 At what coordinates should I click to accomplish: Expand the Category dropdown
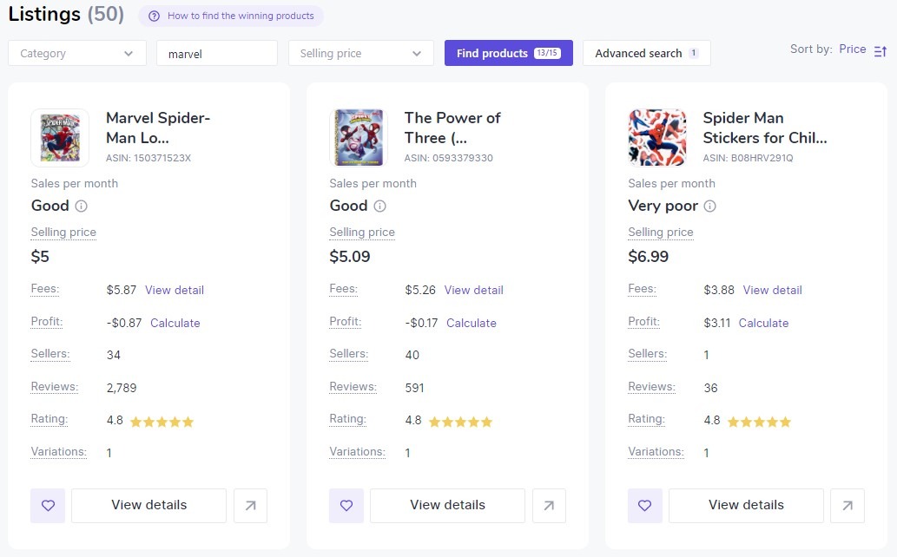tap(77, 53)
